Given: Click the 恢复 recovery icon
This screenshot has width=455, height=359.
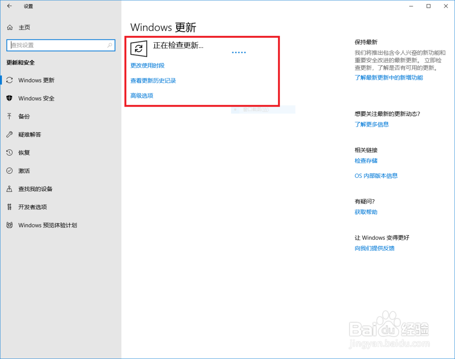Looking at the screenshot, I should tap(10, 152).
